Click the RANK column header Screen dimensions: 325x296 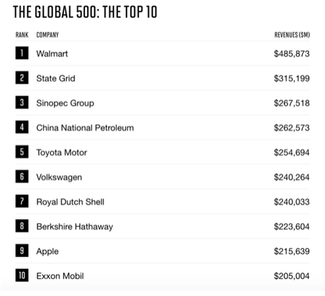[x=22, y=35]
